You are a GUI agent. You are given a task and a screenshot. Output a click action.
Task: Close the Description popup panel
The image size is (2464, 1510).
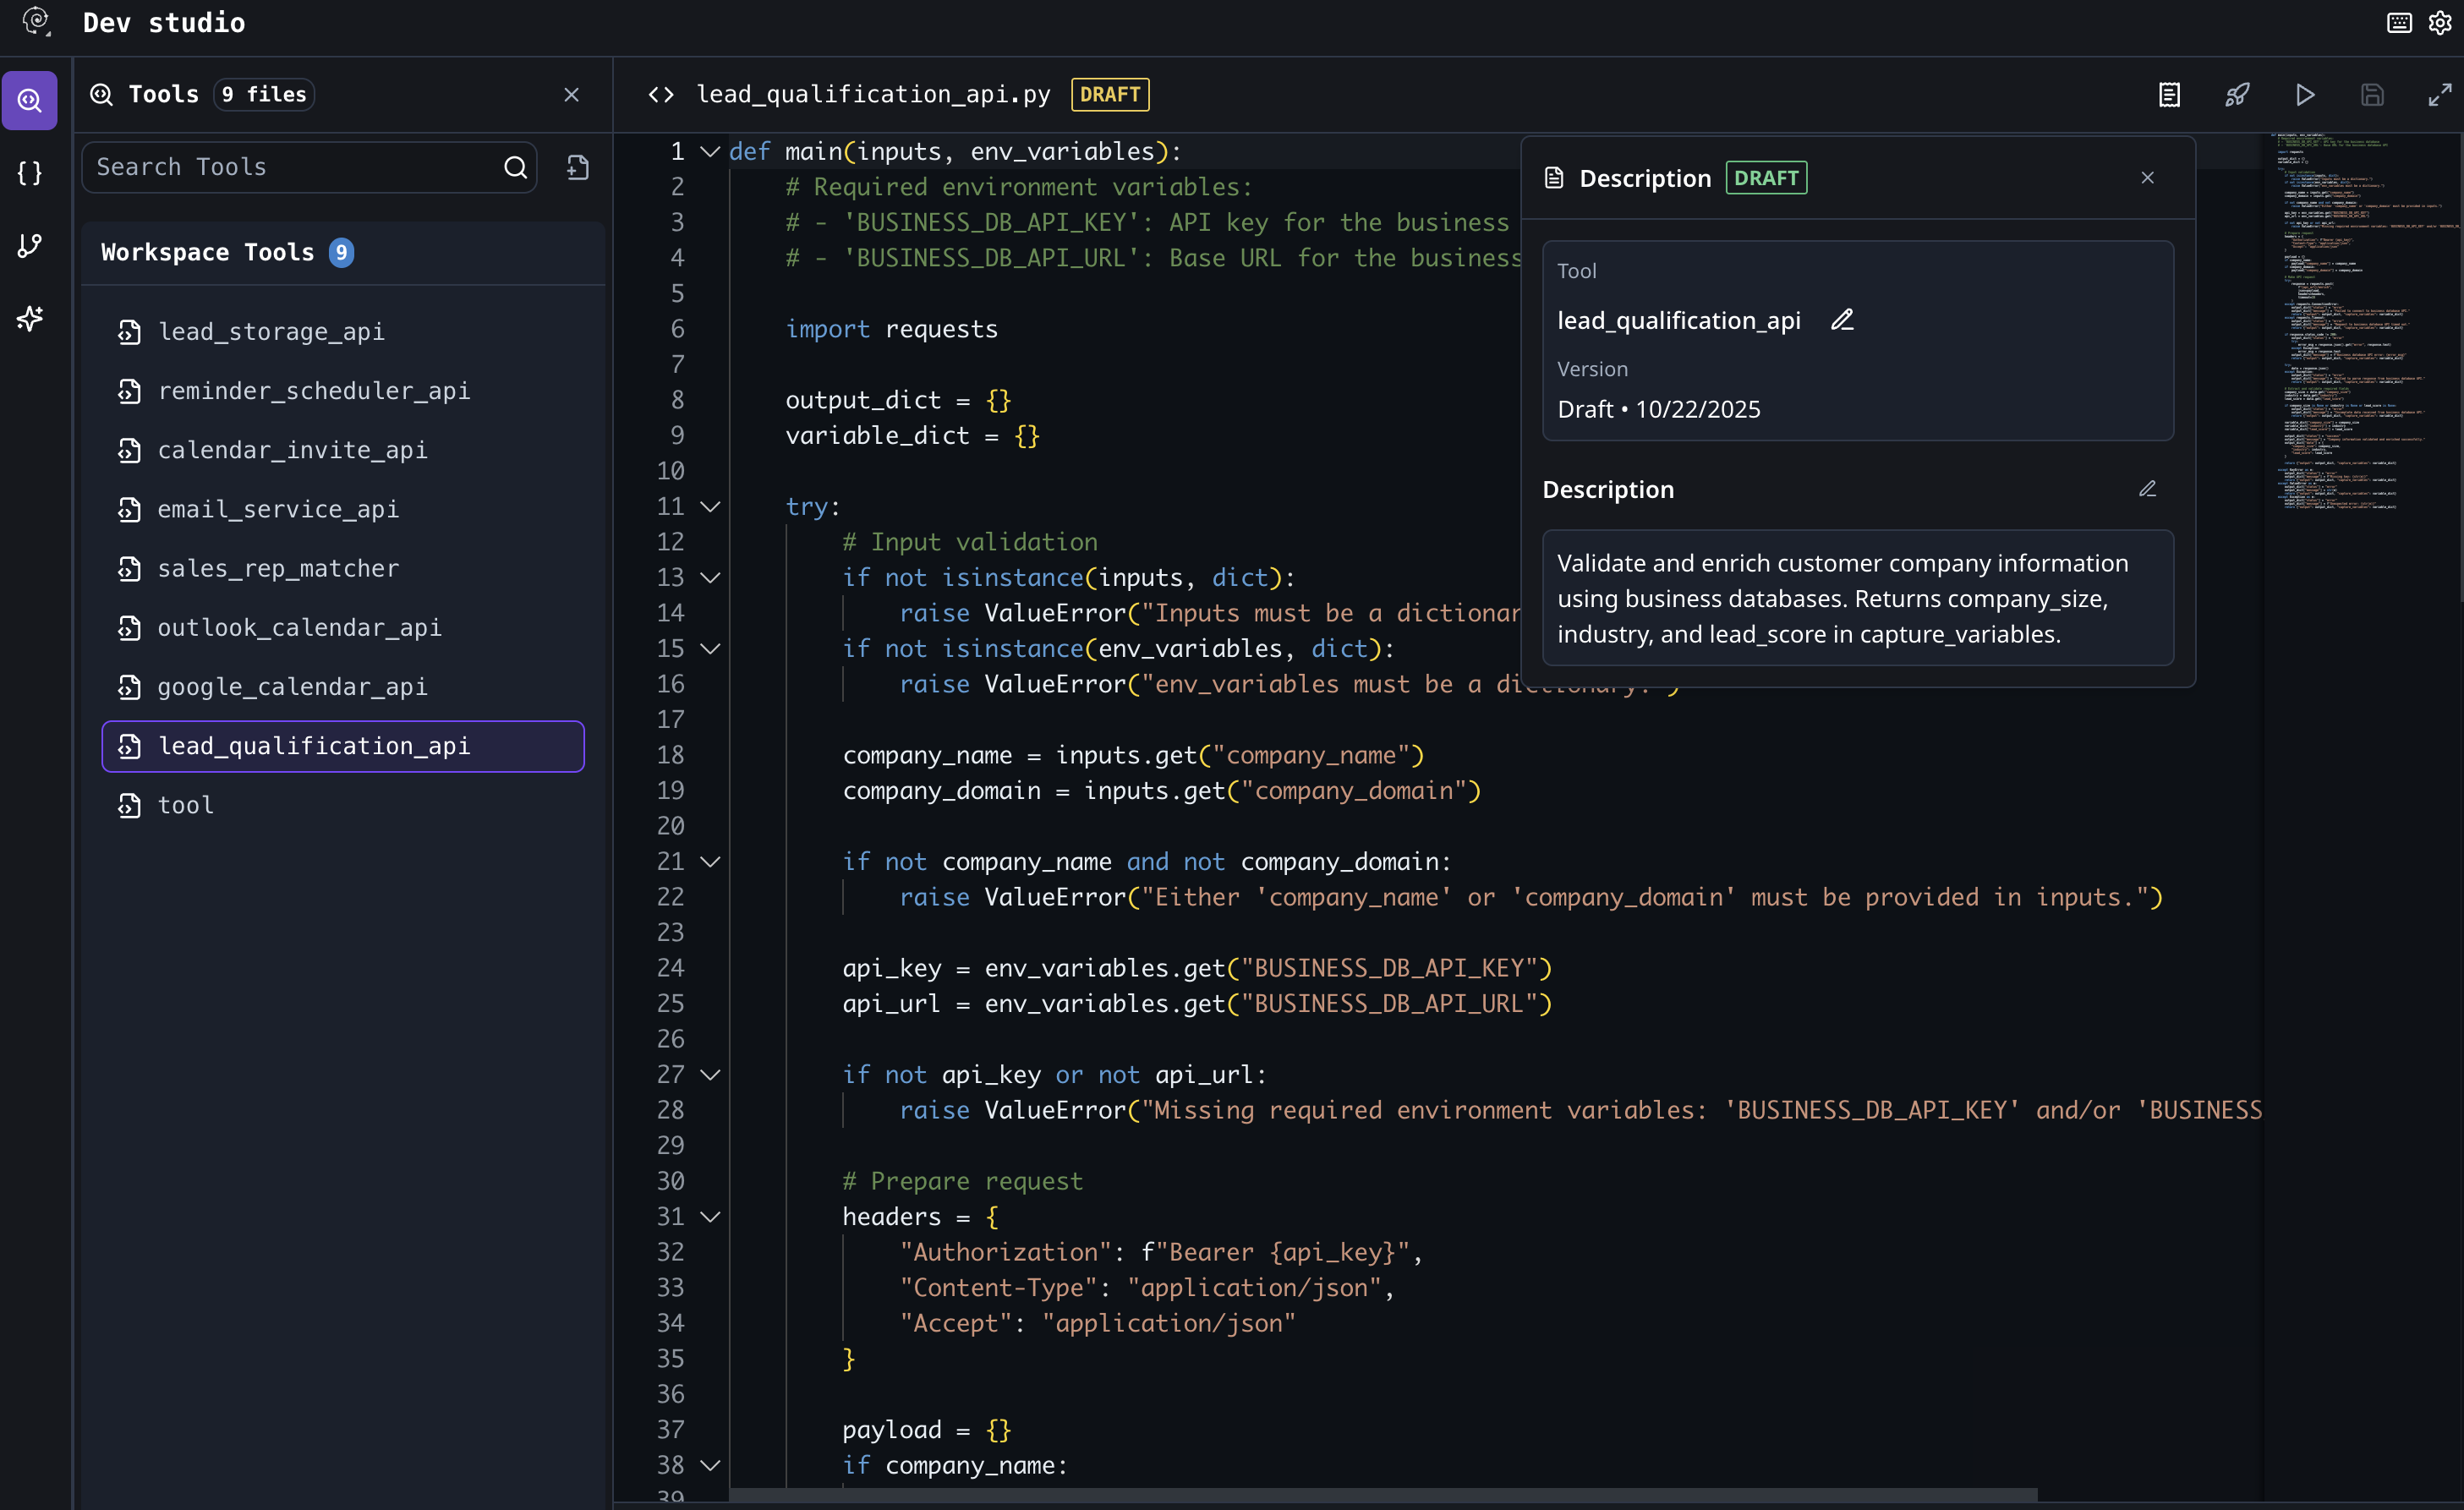pyautogui.click(x=2147, y=178)
